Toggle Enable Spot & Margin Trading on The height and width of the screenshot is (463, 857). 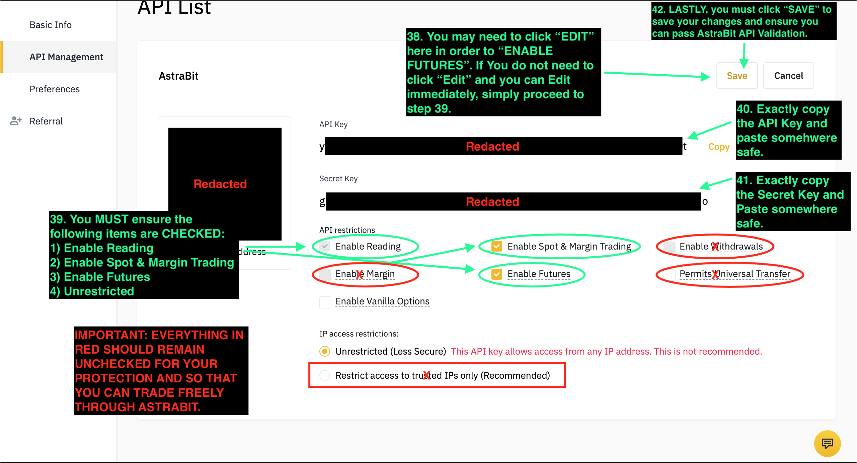coord(496,246)
